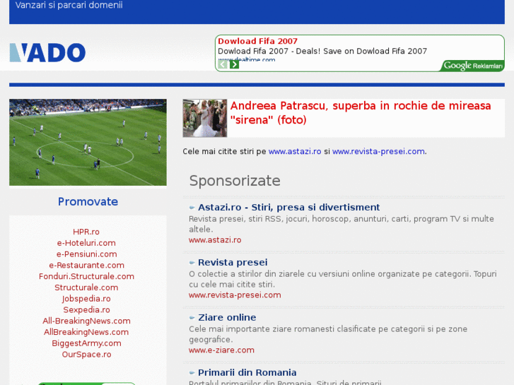Click the Sponsorizate heading
Viewport: 514px width, 385px height.
(x=235, y=181)
